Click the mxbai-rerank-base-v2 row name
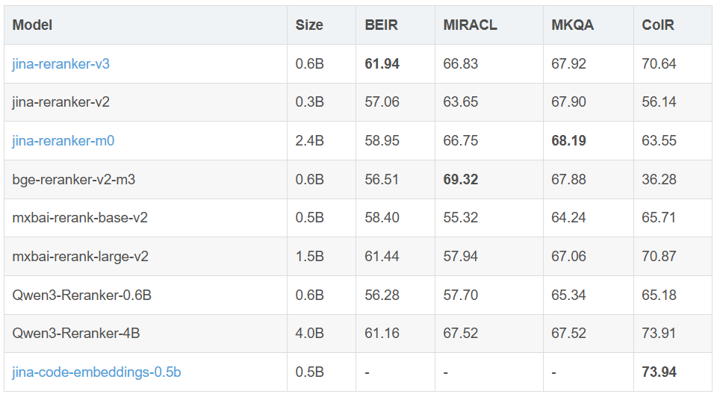The height and width of the screenshot is (394, 714). click(x=80, y=218)
